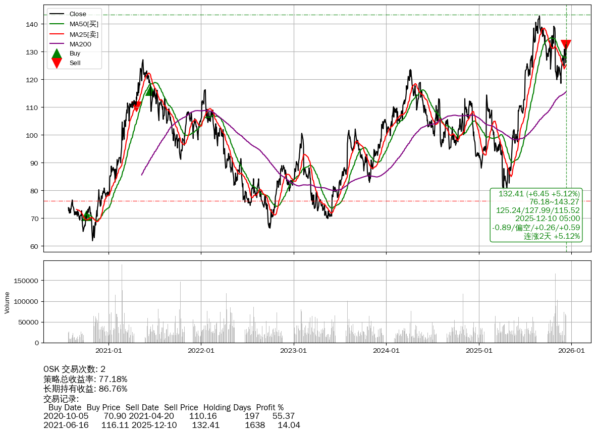Click the red Sell triangle in the legend
The height and width of the screenshot is (434, 596).
(57, 63)
